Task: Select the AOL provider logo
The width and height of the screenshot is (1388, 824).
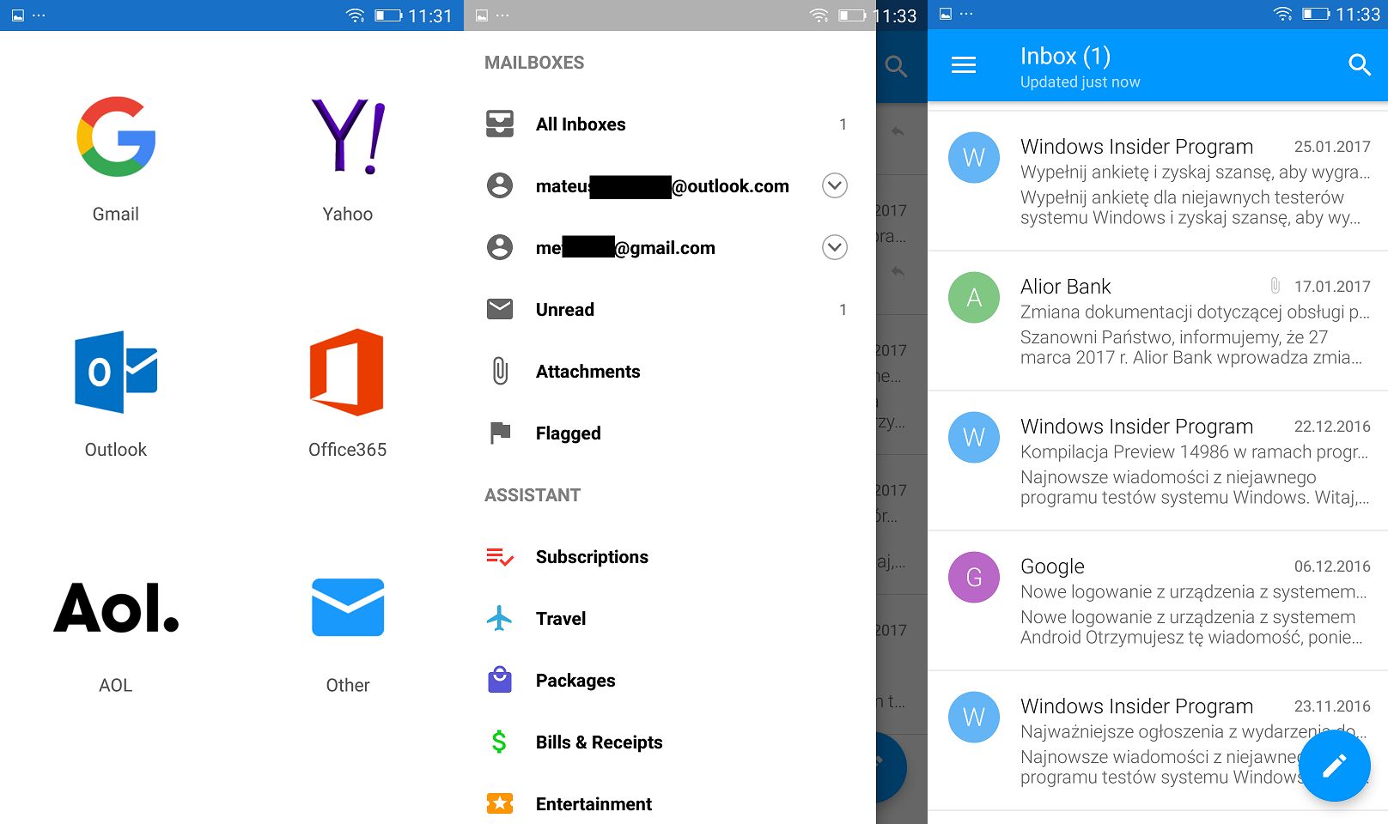Action: click(116, 608)
